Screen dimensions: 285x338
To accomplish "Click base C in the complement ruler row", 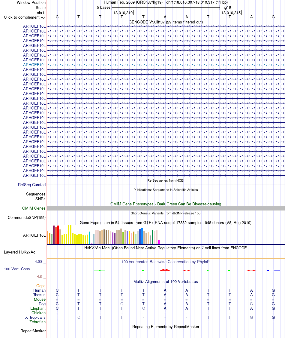I will click(x=57, y=17).
